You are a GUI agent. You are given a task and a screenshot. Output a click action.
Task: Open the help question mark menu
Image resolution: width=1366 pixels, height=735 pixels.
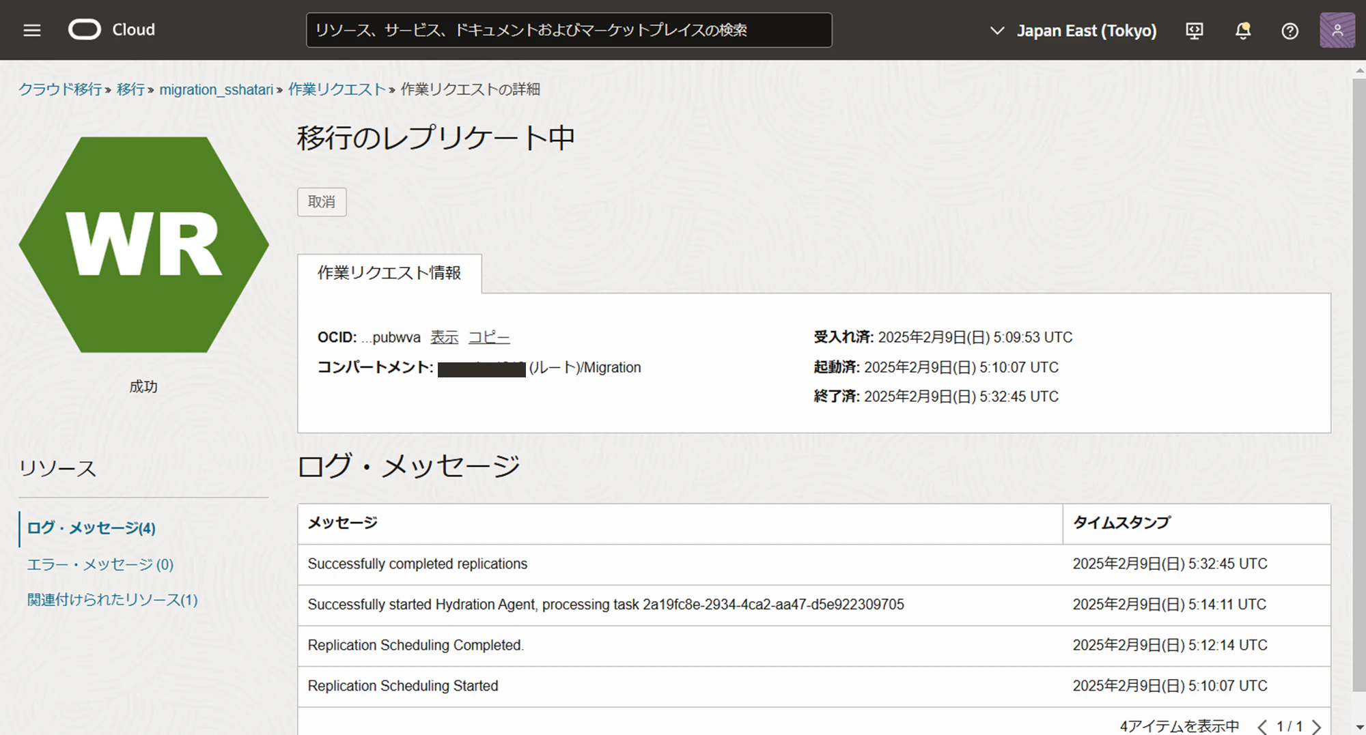[x=1290, y=31]
